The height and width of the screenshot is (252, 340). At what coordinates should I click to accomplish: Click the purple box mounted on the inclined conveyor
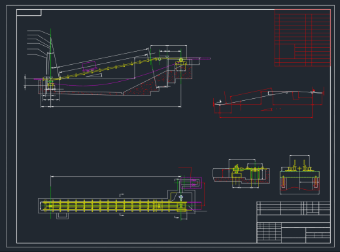pyautogui.click(x=90, y=66)
